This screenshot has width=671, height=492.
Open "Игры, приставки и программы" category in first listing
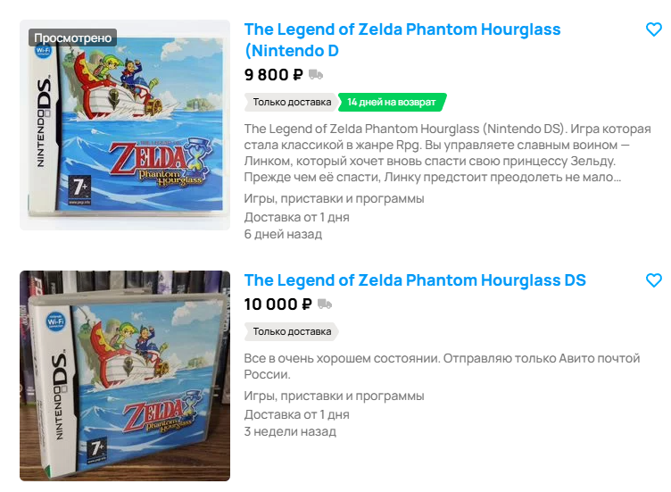[335, 198]
